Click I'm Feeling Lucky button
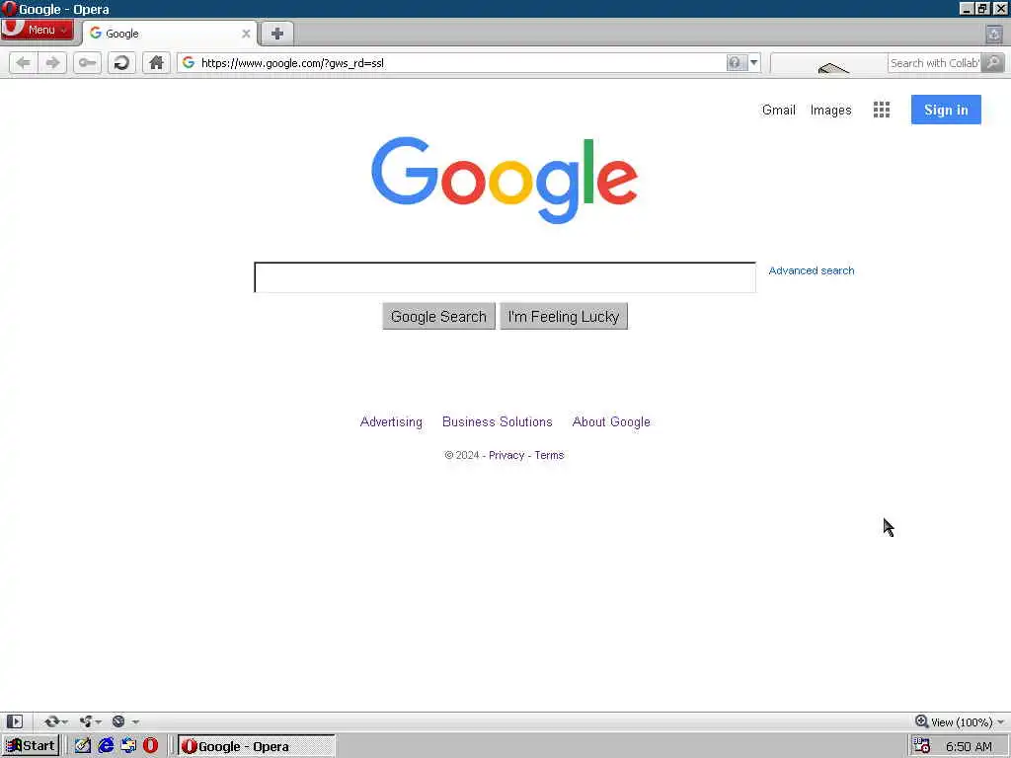This screenshot has width=1011, height=758. 564,317
